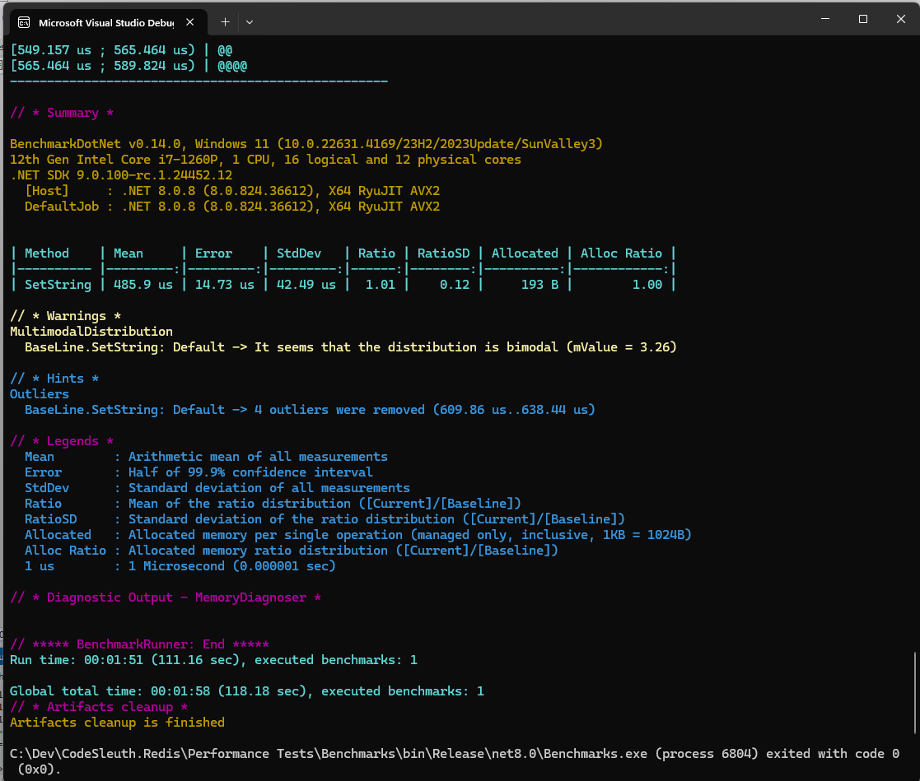Click the 'BenchmarkDotNet v0.14.0' version line
920x781 pixels.
[306, 144]
